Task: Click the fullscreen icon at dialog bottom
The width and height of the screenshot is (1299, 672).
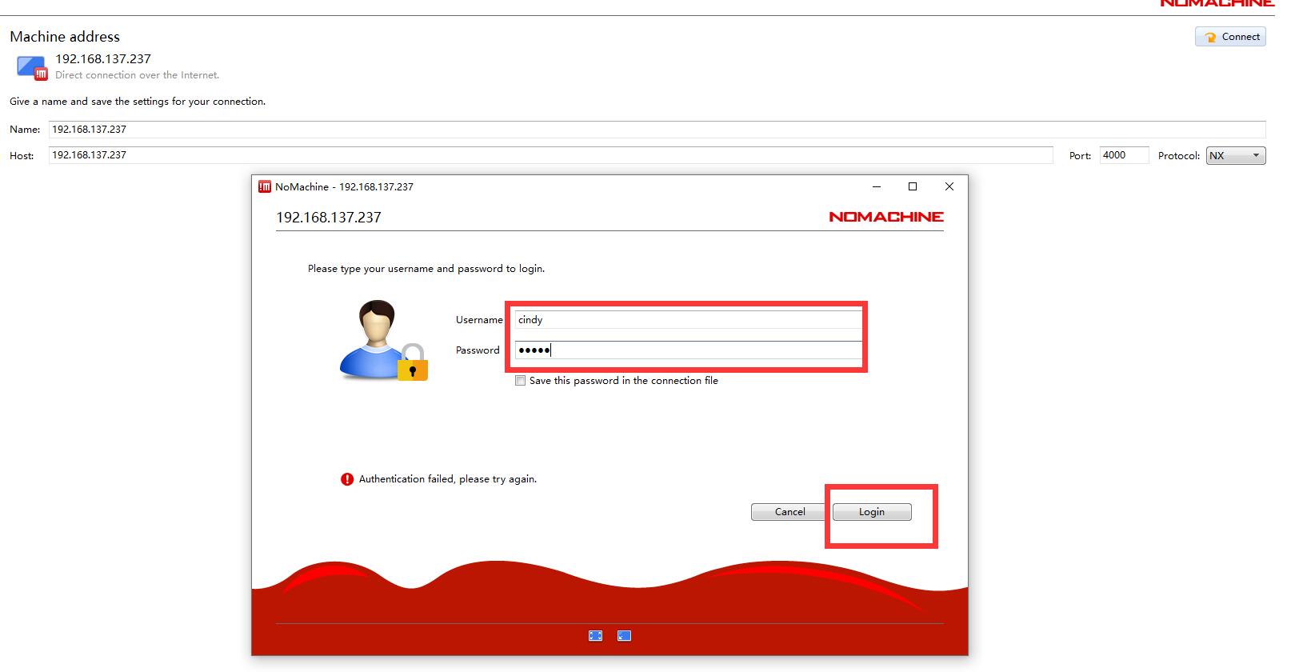Action: pos(595,636)
